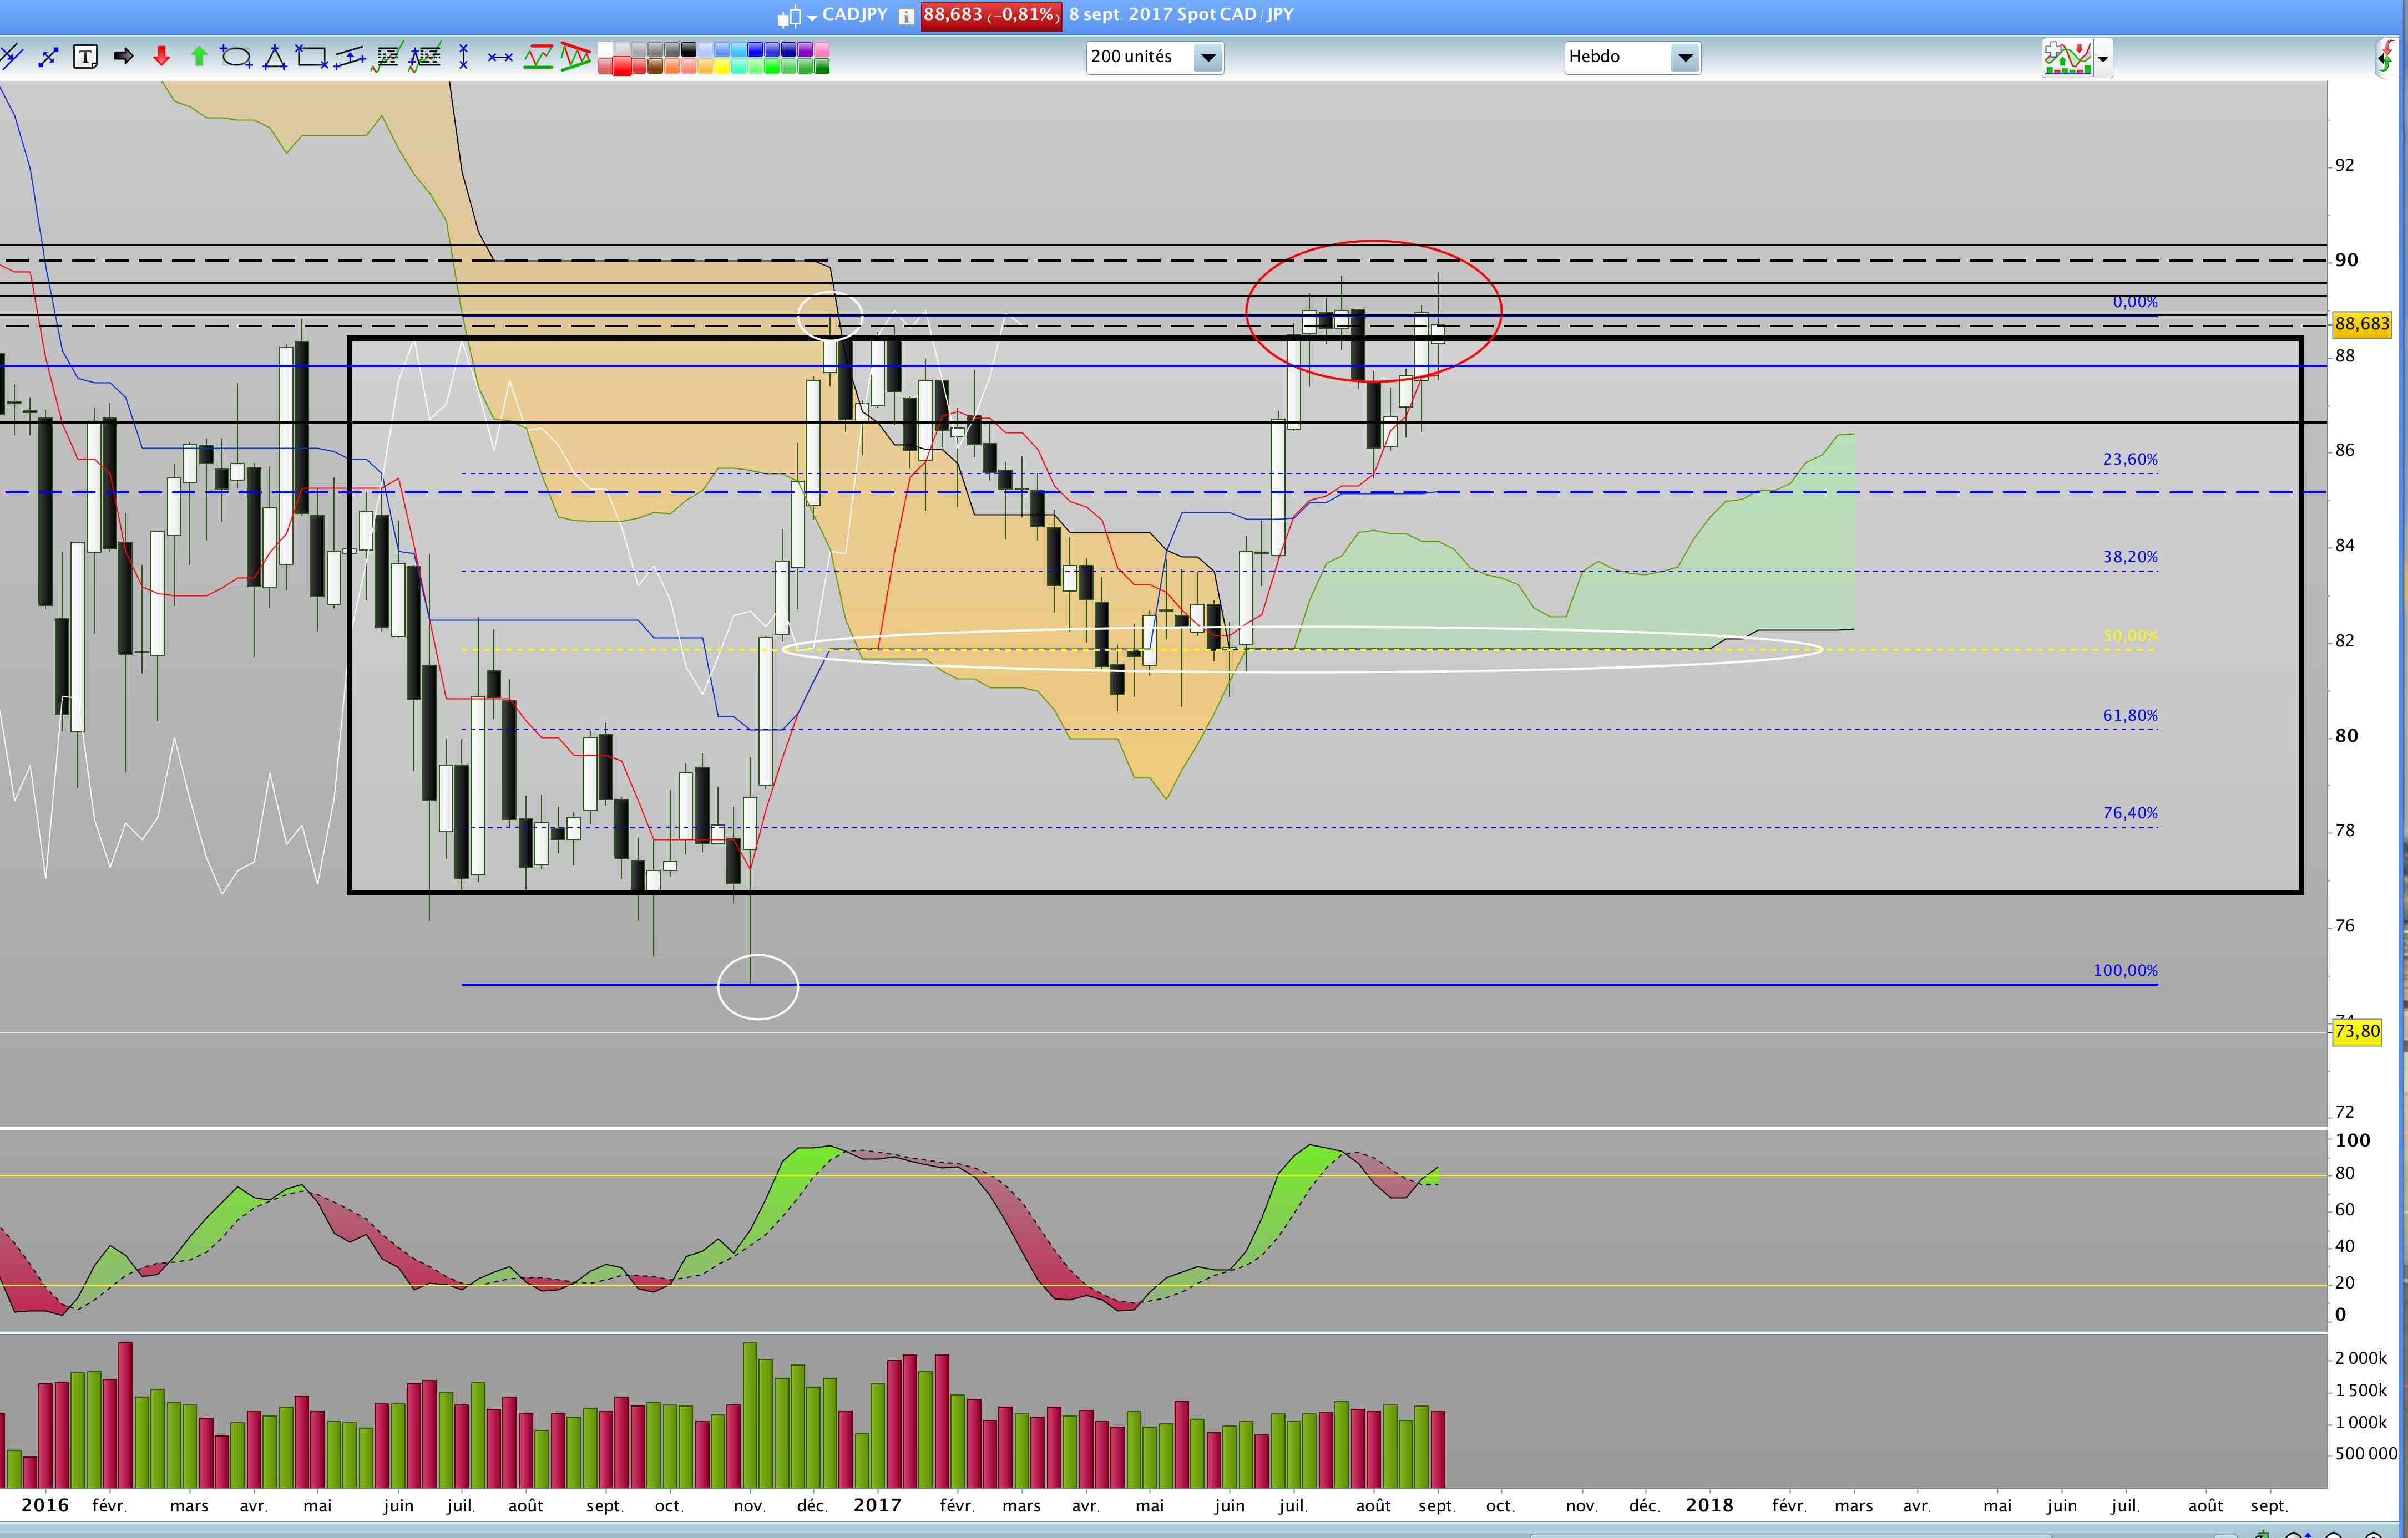The width and height of the screenshot is (2408, 1538).
Task: Open the indicators dropdown arrow
Action: [x=2103, y=59]
